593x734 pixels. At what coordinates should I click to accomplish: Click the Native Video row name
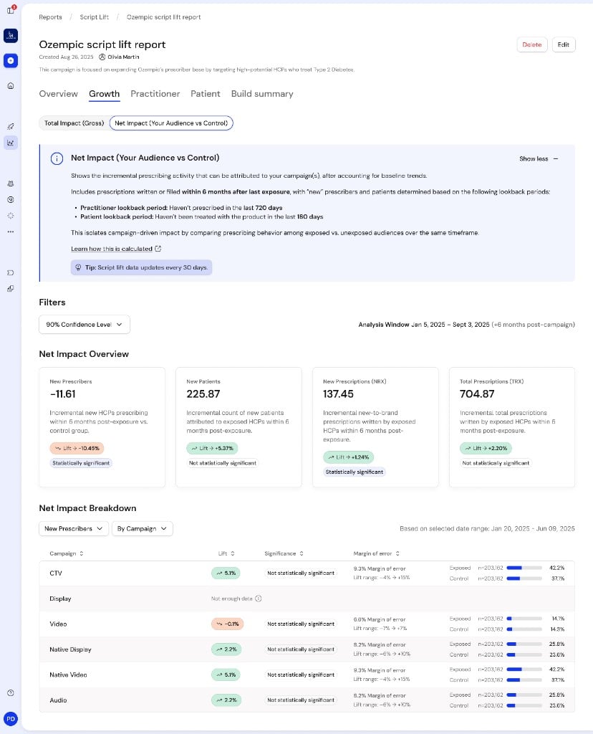68,675
